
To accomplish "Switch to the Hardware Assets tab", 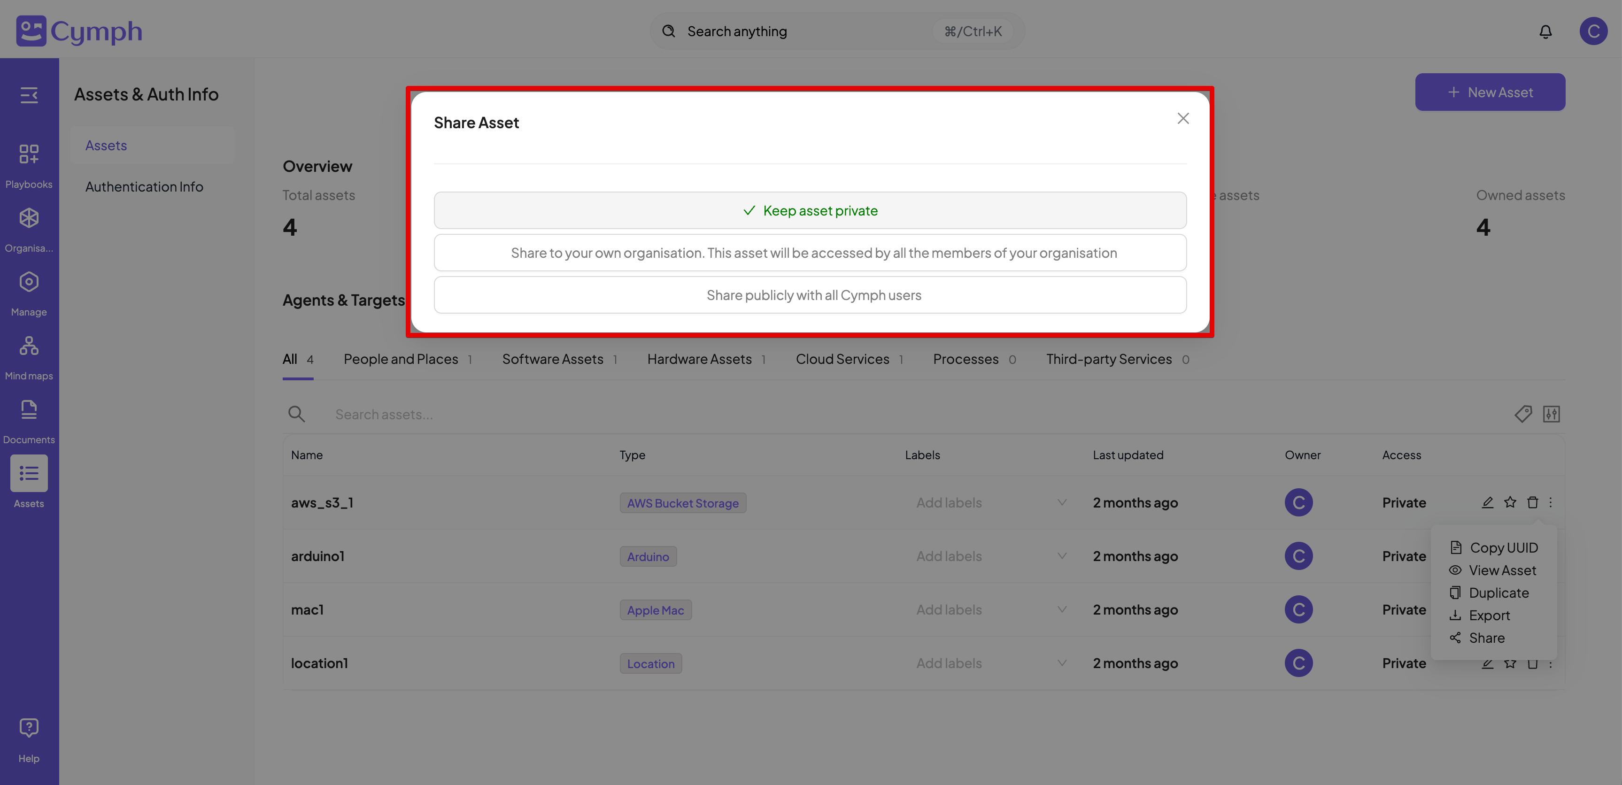I will coord(699,360).
